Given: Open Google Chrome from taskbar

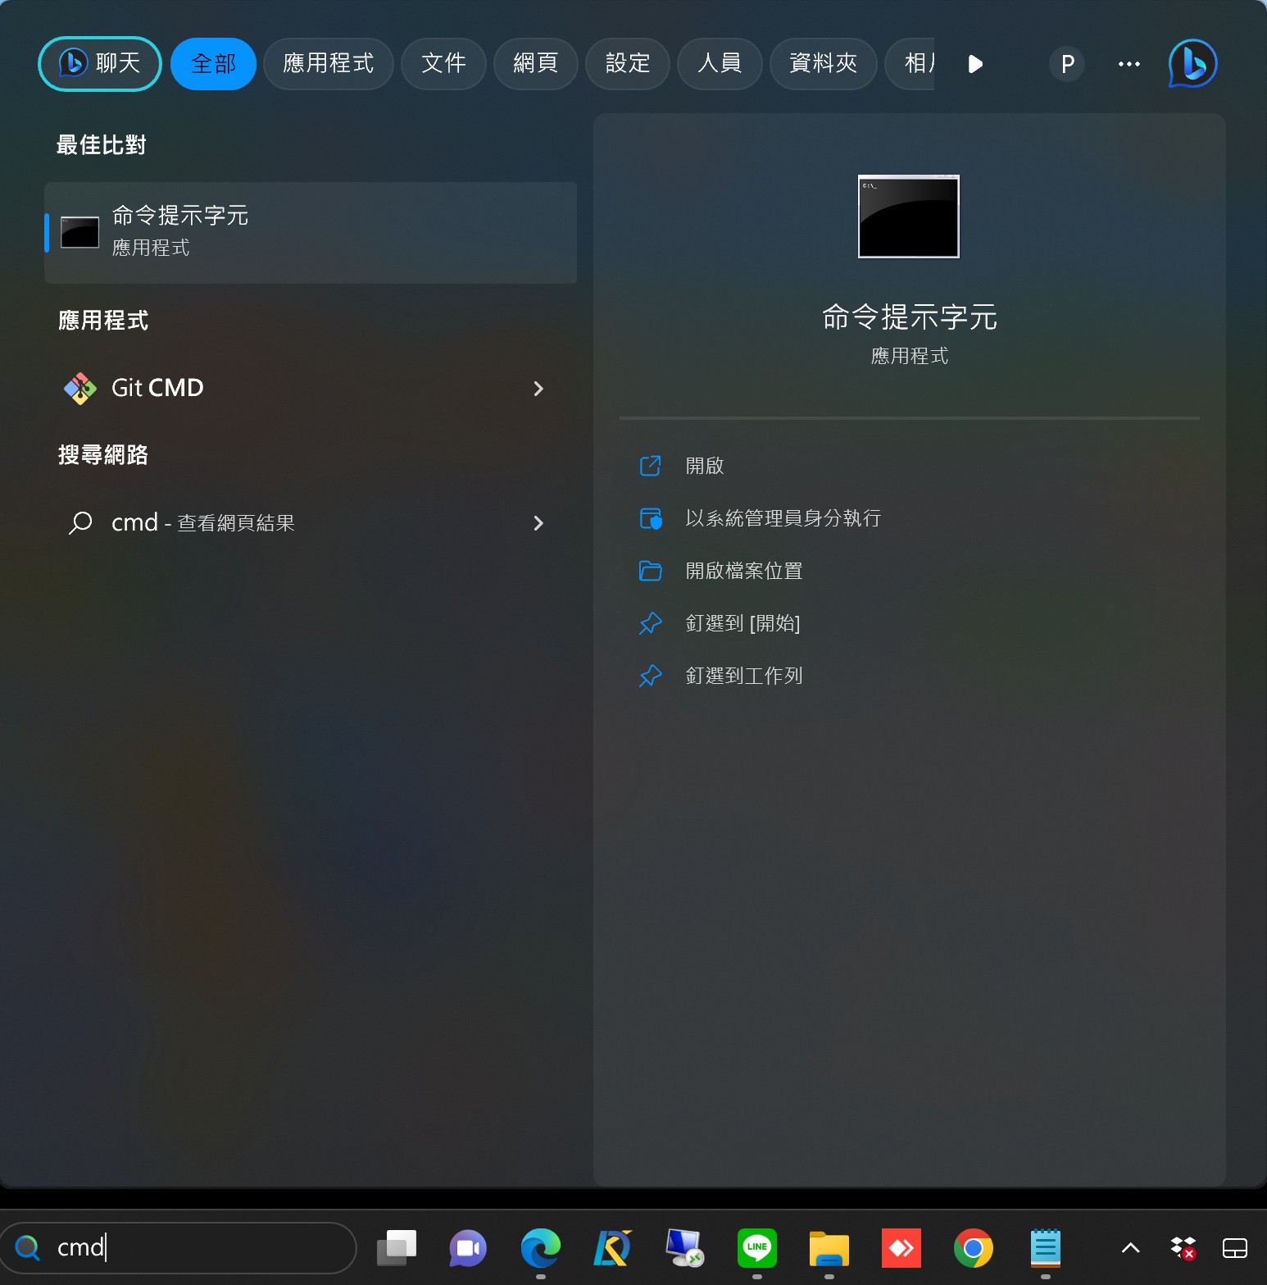Looking at the screenshot, I should [x=973, y=1248].
